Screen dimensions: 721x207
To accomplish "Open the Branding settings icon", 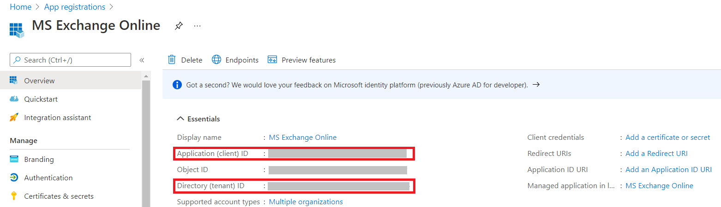I will pos(14,159).
